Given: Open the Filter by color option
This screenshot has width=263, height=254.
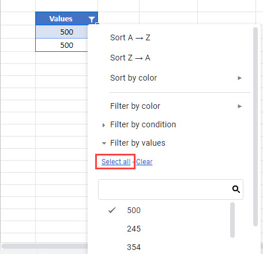Looking at the screenshot, I should coord(135,106).
